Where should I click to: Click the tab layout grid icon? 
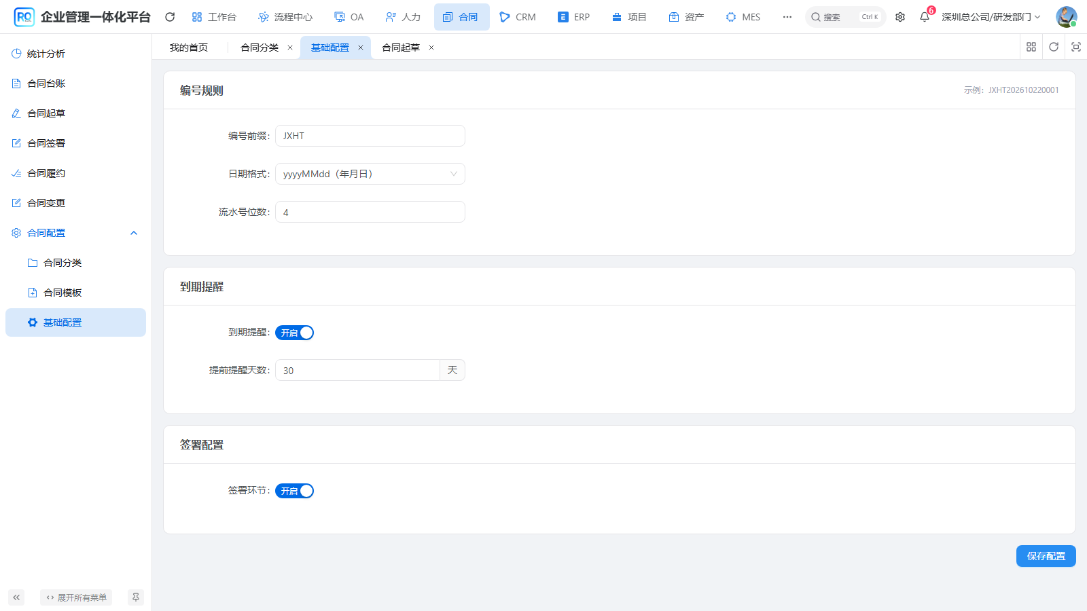1031,47
